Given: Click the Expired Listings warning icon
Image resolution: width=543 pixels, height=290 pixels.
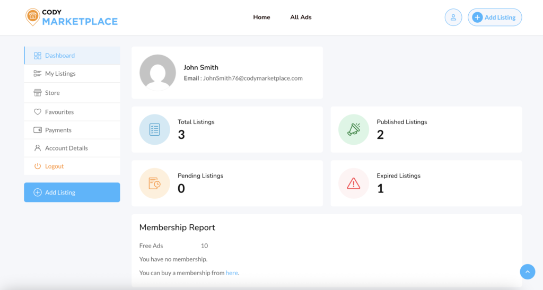Looking at the screenshot, I should [354, 183].
